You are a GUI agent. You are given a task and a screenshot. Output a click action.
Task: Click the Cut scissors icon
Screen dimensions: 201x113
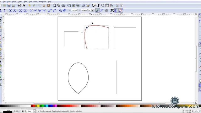click(x=44, y=5)
